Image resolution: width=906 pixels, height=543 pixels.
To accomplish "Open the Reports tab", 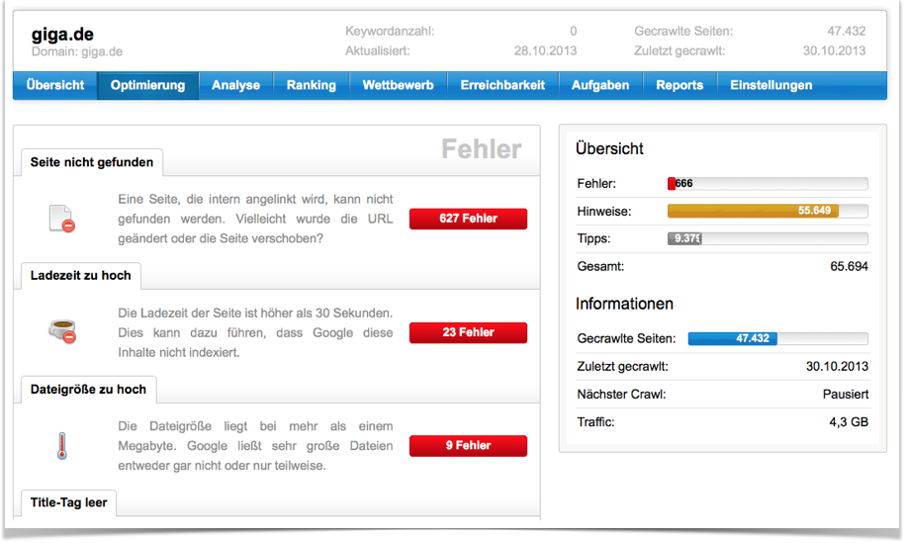I will (679, 85).
